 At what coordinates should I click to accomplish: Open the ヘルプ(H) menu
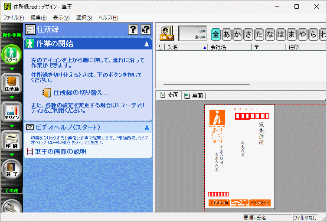108,18
